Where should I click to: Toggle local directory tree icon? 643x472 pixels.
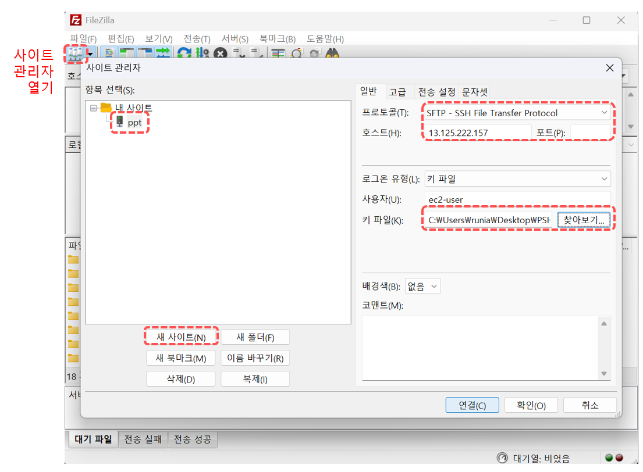point(127,53)
